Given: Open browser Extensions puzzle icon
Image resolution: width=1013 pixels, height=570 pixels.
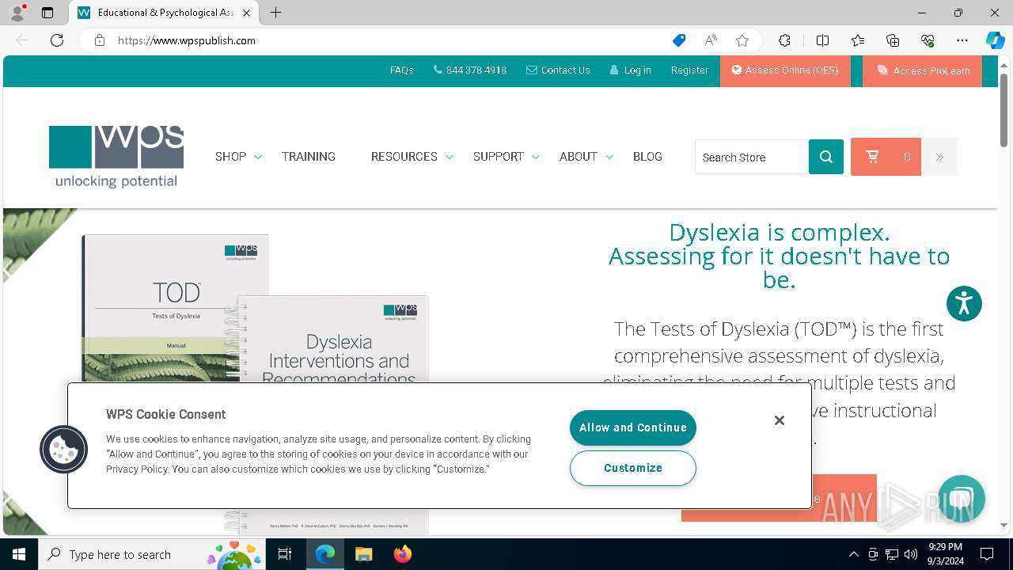Looking at the screenshot, I should pyautogui.click(x=784, y=40).
